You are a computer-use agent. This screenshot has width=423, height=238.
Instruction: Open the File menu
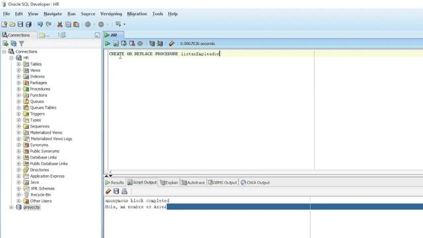(x=7, y=14)
